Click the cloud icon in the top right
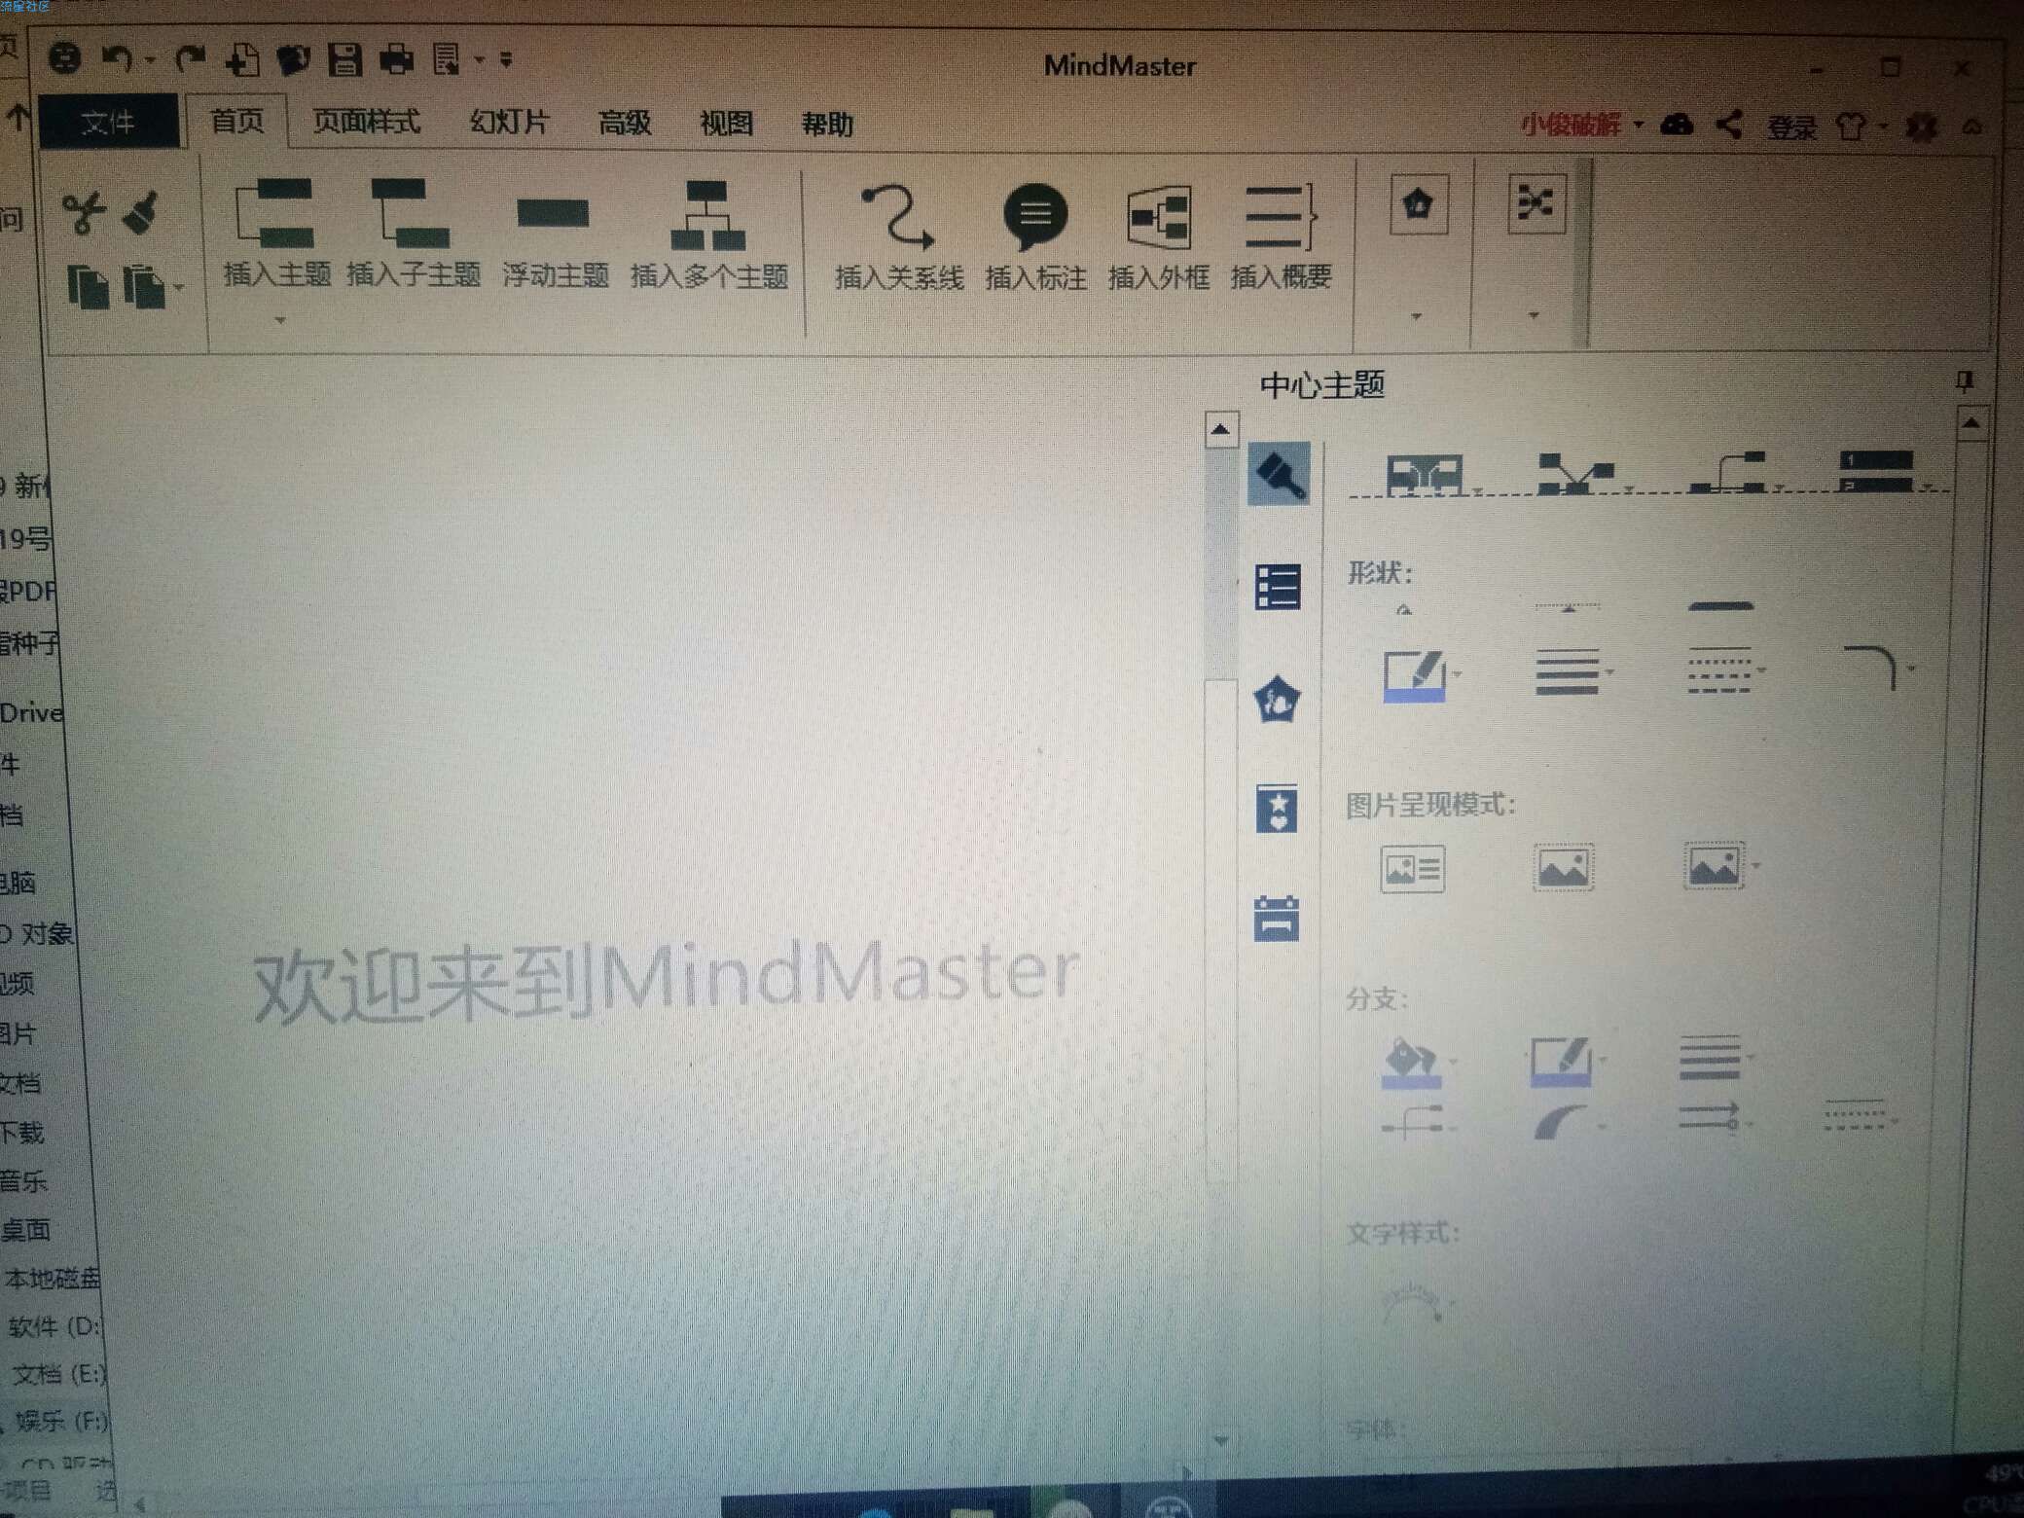Viewport: 2024px width, 1518px height. click(x=1677, y=125)
